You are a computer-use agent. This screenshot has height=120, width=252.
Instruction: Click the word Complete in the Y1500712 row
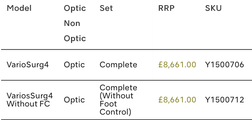pyautogui.click(x=118, y=88)
